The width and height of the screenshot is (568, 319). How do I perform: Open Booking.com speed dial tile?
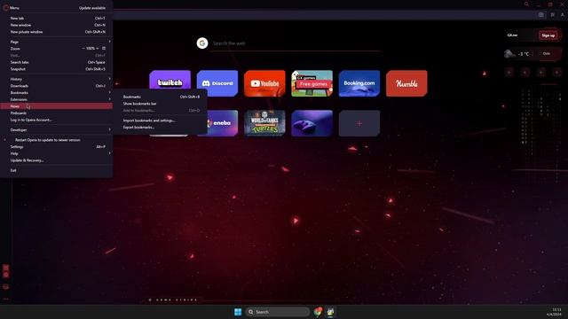point(359,83)
